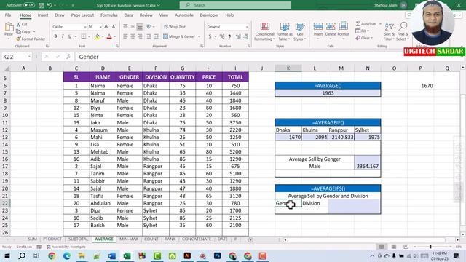The width and height of the screenshot is (466, 262).
Task: Click the Name Box showing K22
Action: 16,57
